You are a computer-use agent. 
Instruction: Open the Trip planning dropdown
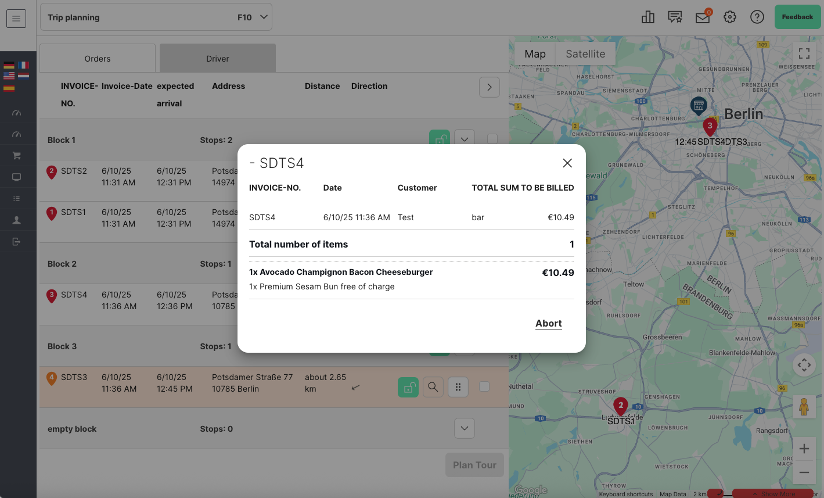pos(156,17)
